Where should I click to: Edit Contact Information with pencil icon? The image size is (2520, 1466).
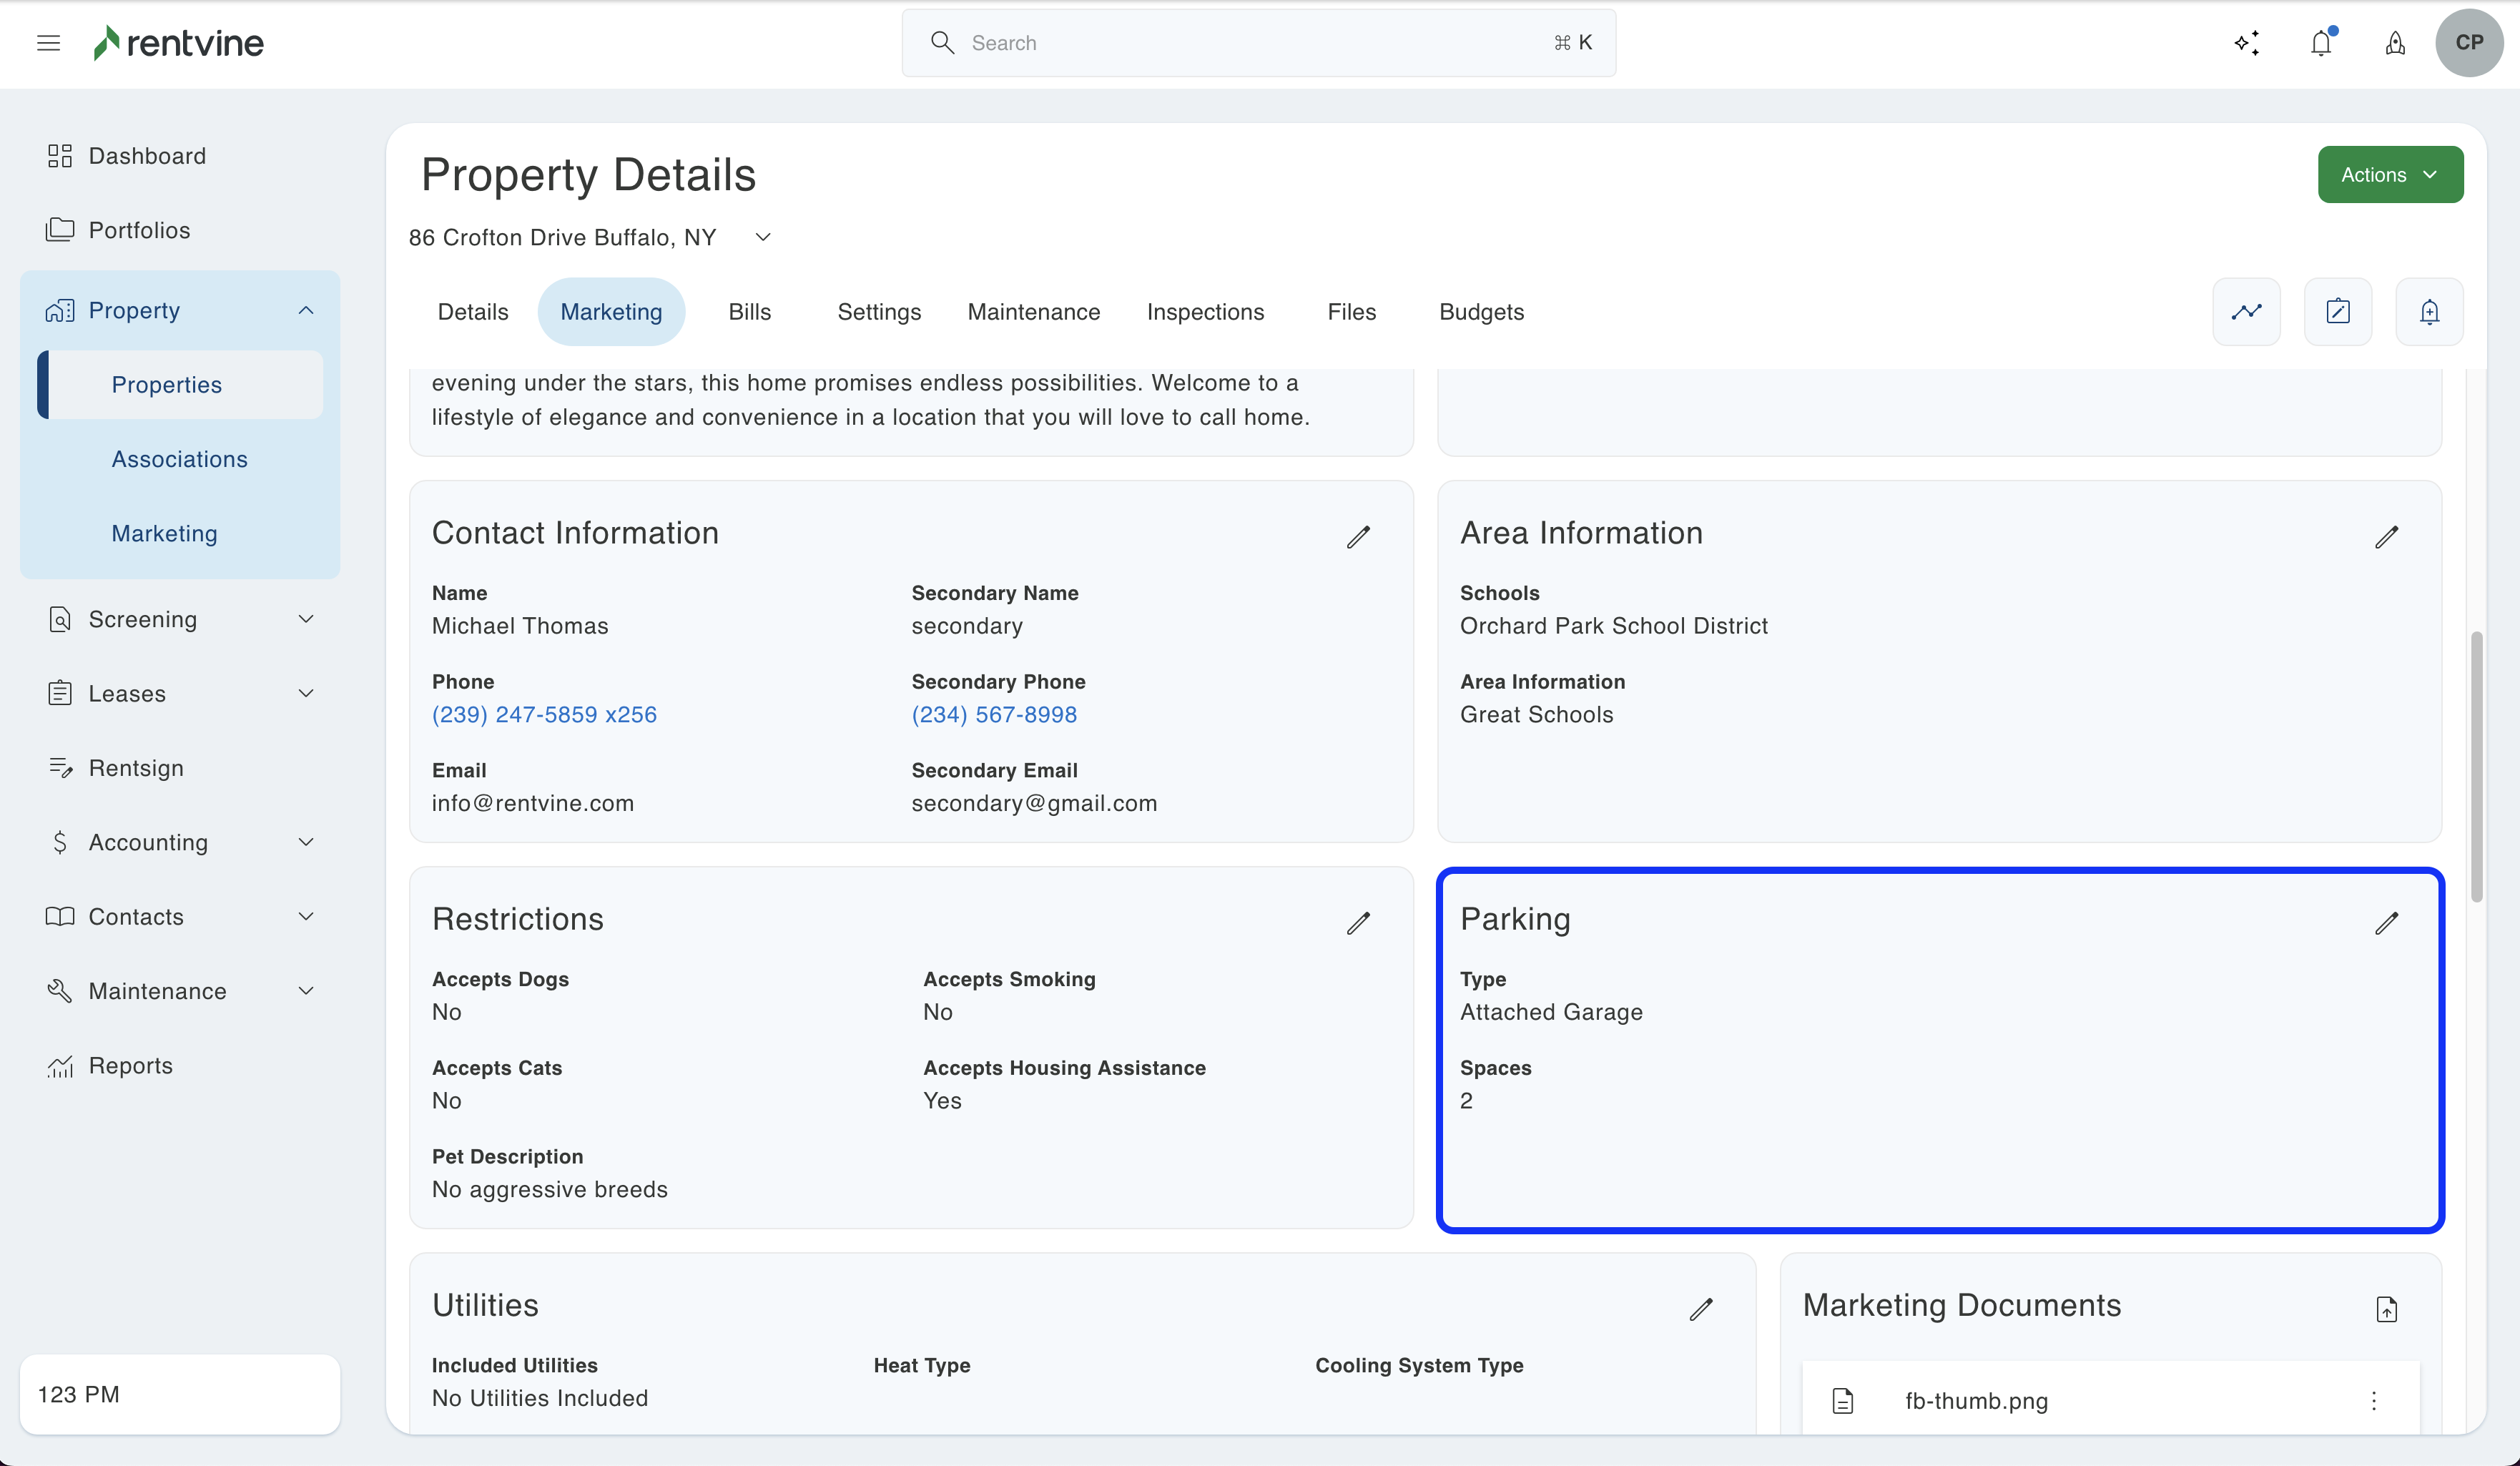tap(1358, 537)
